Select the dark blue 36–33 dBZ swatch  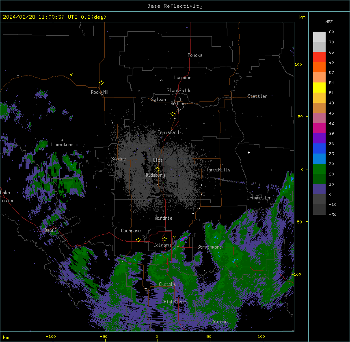point(319,148)
